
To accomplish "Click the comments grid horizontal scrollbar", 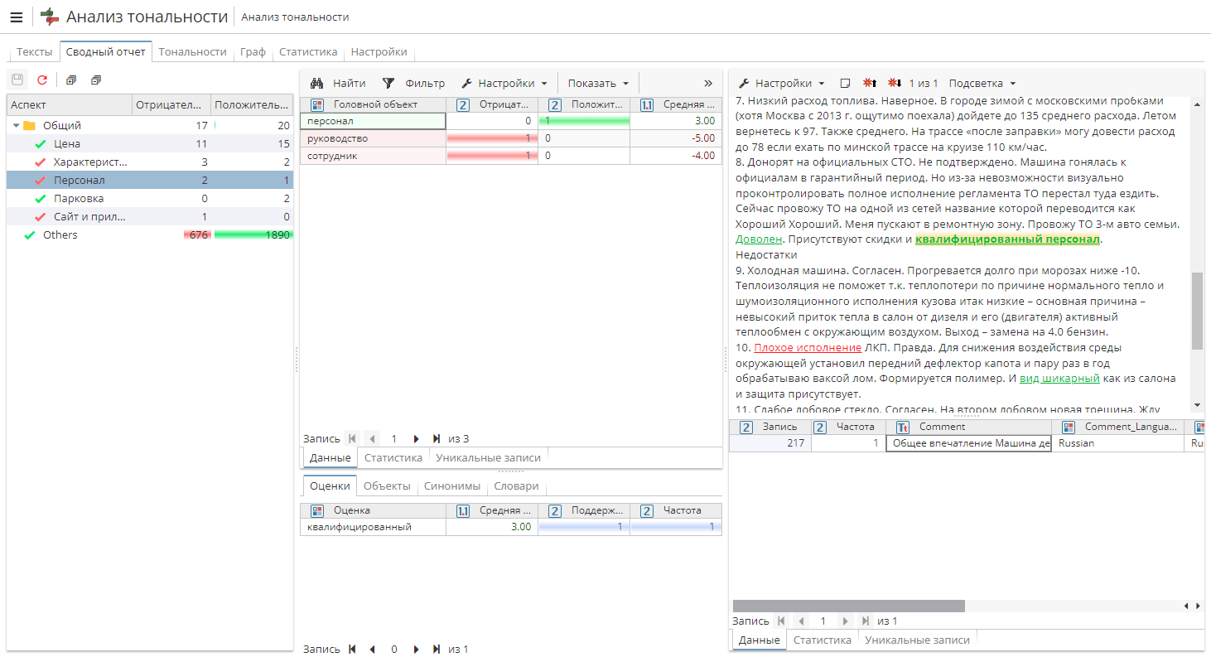I will click(848, 606).
